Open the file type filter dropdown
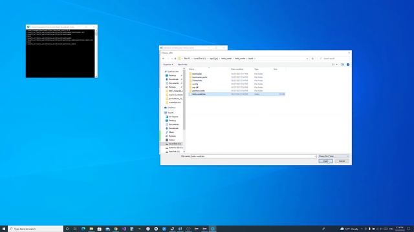414x232 pixels. pyautogui.click(x=334, y=156)
